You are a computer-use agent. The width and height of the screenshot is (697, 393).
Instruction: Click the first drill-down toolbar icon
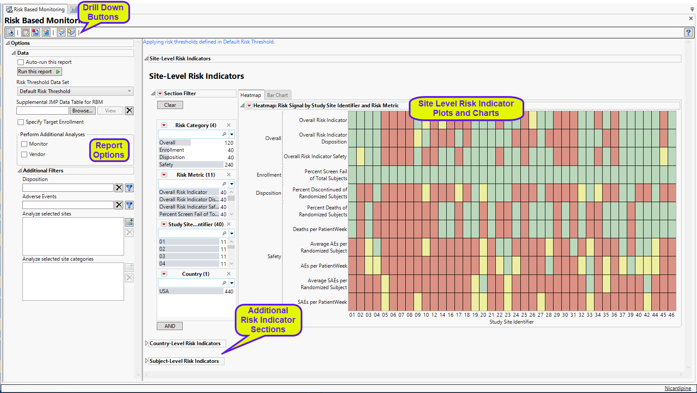pyautogui.click(x=10, y=32)
